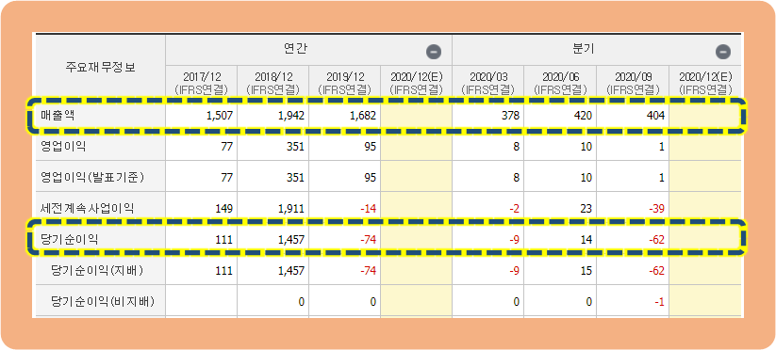This screenshot has width=776, height=350.
Task: Click 8 in the 영업이익 row
Action: 517,147
